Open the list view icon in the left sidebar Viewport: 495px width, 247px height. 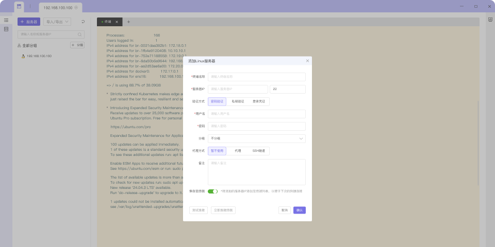(x=6, y=20)
